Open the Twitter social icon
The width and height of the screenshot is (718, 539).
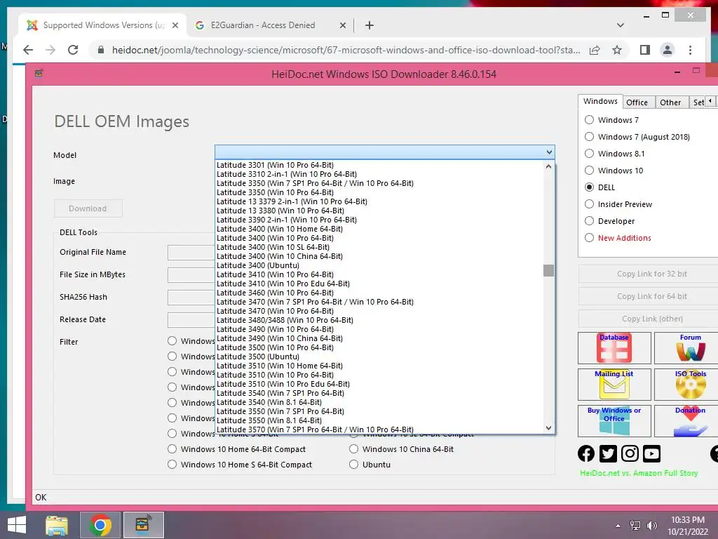pos(608,453)
